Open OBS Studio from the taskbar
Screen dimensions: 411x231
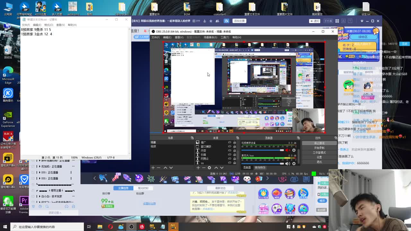[x=131, y=227]
